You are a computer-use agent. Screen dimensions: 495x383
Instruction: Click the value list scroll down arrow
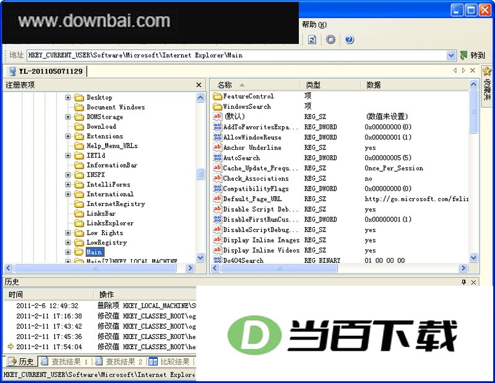473,257
